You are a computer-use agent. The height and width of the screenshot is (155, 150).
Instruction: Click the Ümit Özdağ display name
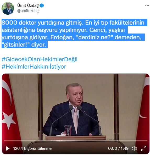(x=28, y=5)
